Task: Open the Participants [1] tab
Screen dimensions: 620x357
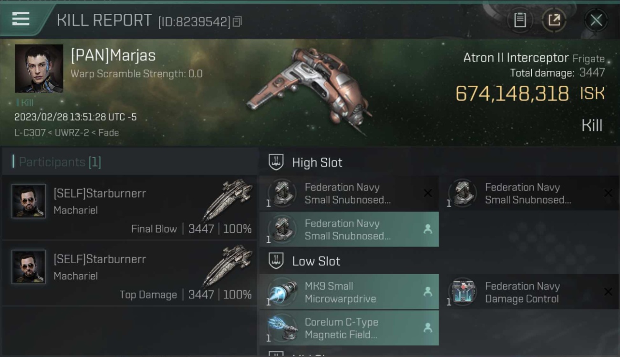Action: [60, 162]
